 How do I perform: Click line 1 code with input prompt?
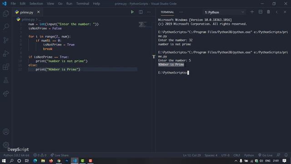(x=64, y=24)
